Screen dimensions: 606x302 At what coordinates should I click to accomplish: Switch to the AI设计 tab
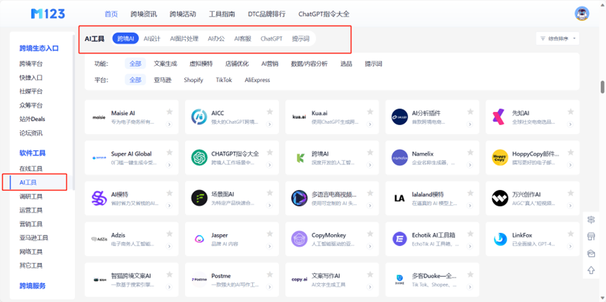tap(152, 38)
